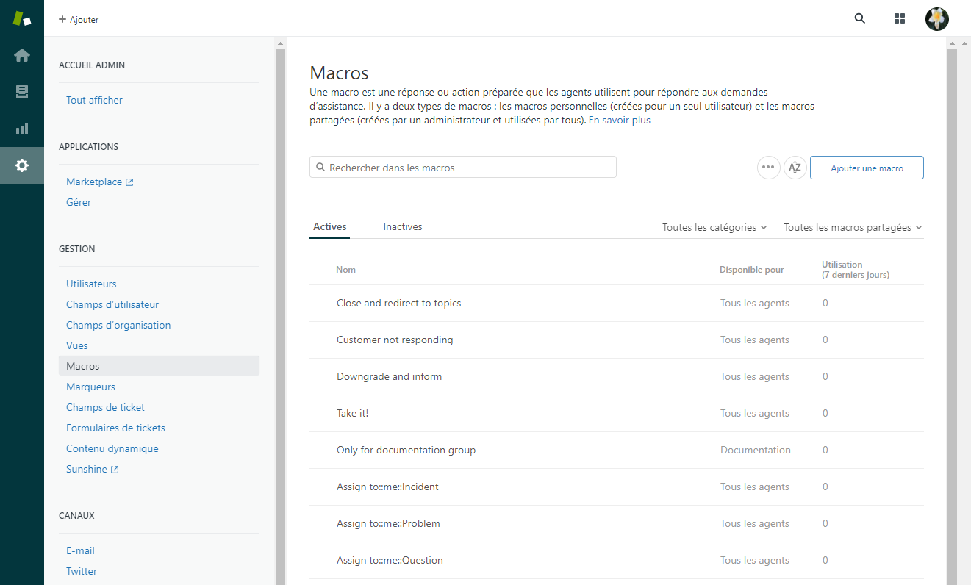Open the user profile avatar
Viewport: 971px width, 585px height.
tap(936, 19)
